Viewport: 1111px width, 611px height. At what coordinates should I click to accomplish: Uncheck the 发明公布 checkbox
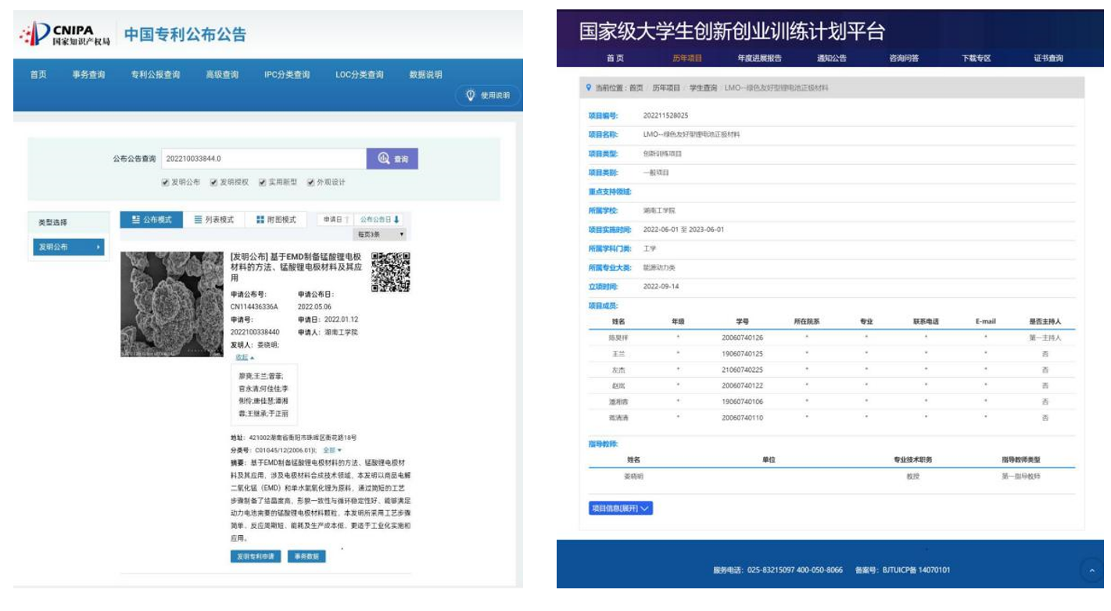pos(165,182)
